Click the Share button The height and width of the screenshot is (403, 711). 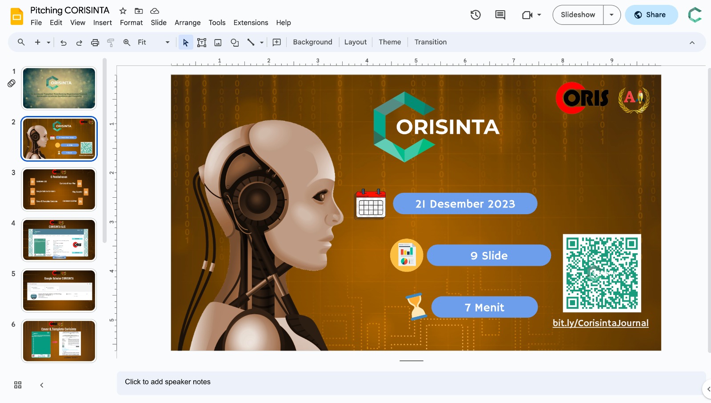point(651,15)
